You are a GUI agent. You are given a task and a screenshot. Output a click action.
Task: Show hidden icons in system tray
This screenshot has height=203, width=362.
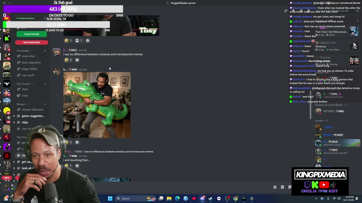coord(316,198)
